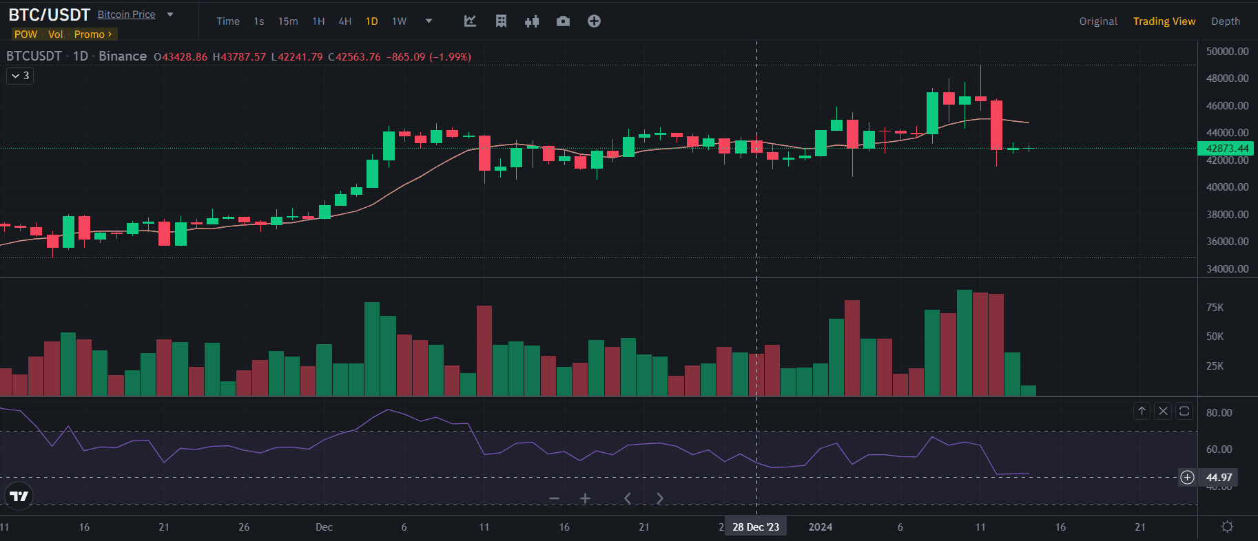
Task: Move the RSI pane up
Action: pos(1142,411)
